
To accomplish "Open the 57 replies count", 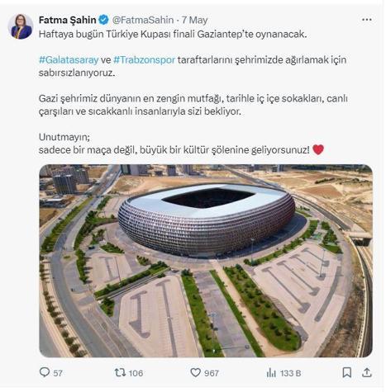I will [x=58, y=373].
